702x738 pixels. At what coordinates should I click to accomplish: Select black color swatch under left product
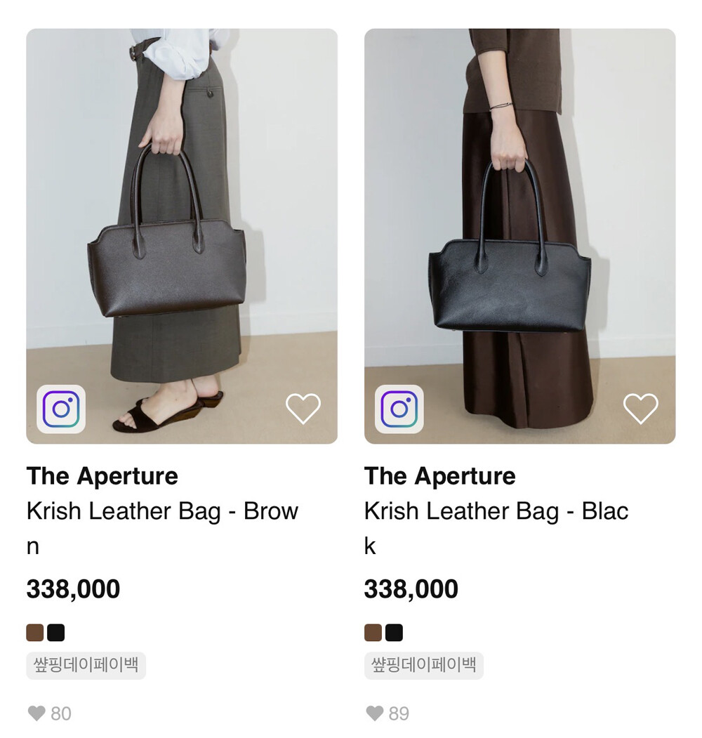[x=56, y=633]
